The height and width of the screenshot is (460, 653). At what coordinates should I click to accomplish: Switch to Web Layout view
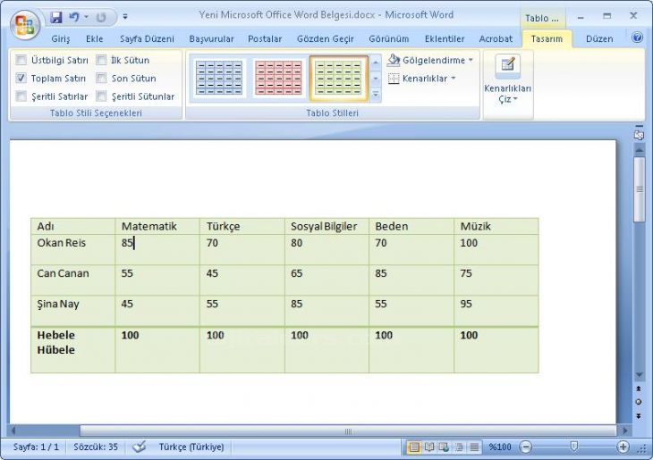pyautogui.click(x=444, y=447)
